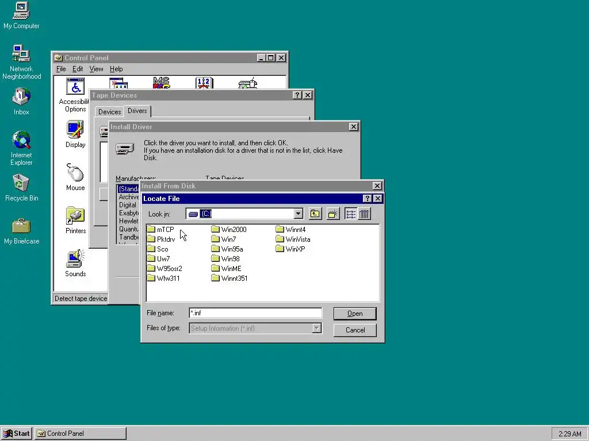
Task: Switch to List view in Locate File
Action: pyautogui.click(x=351, y=214)
